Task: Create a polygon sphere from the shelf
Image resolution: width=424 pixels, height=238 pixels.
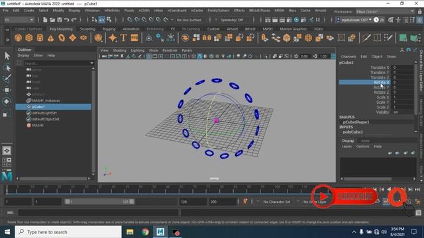Action: (x=18, y=38)
